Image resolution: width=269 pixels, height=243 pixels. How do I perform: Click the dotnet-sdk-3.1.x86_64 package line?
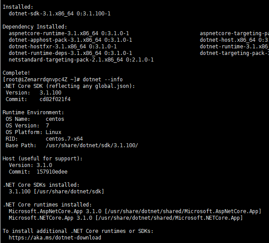coord(59,14)
